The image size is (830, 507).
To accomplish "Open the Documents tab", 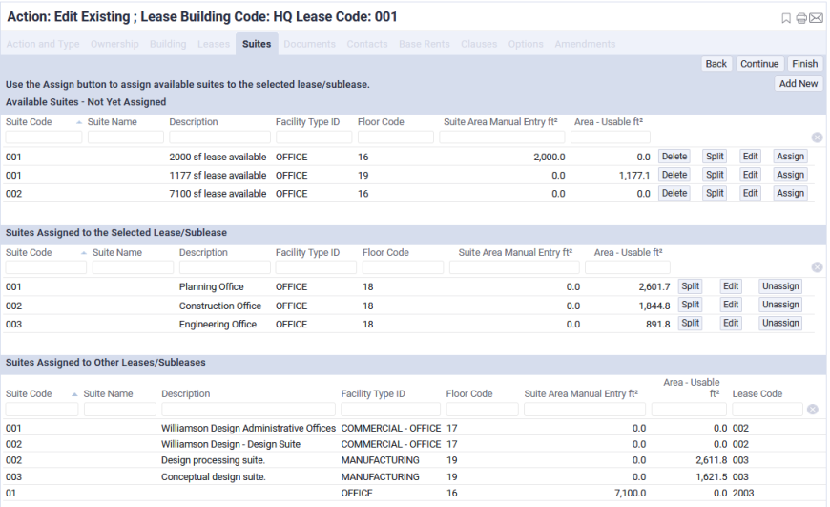I will coord(310,44).
